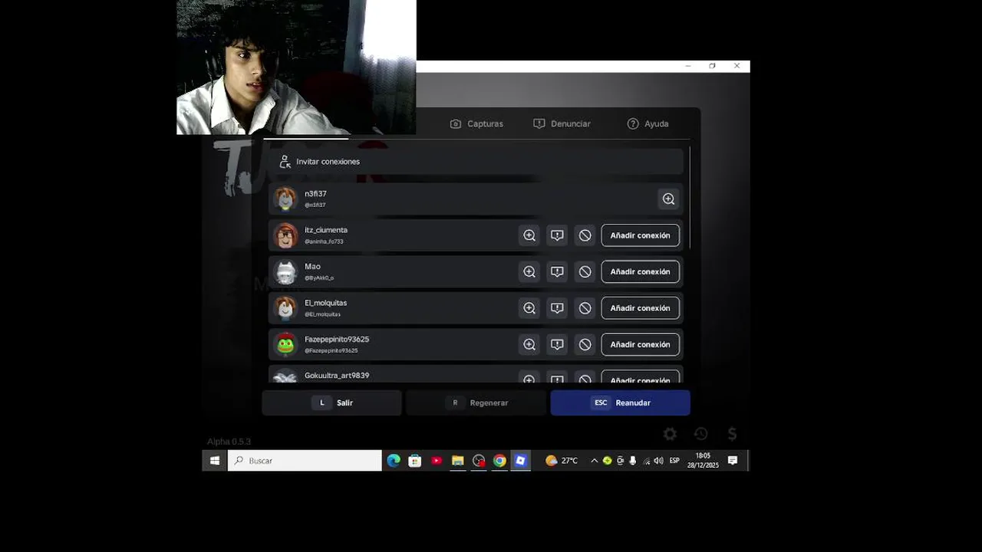Open the Ayuda tab
Viewport: 982px width, 552px height.
click(648, 123)
